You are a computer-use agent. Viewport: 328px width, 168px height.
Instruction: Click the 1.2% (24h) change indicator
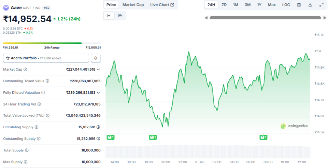[67, 19]
